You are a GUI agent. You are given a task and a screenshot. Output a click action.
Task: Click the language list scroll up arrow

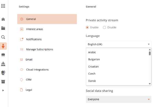point(150,50)
